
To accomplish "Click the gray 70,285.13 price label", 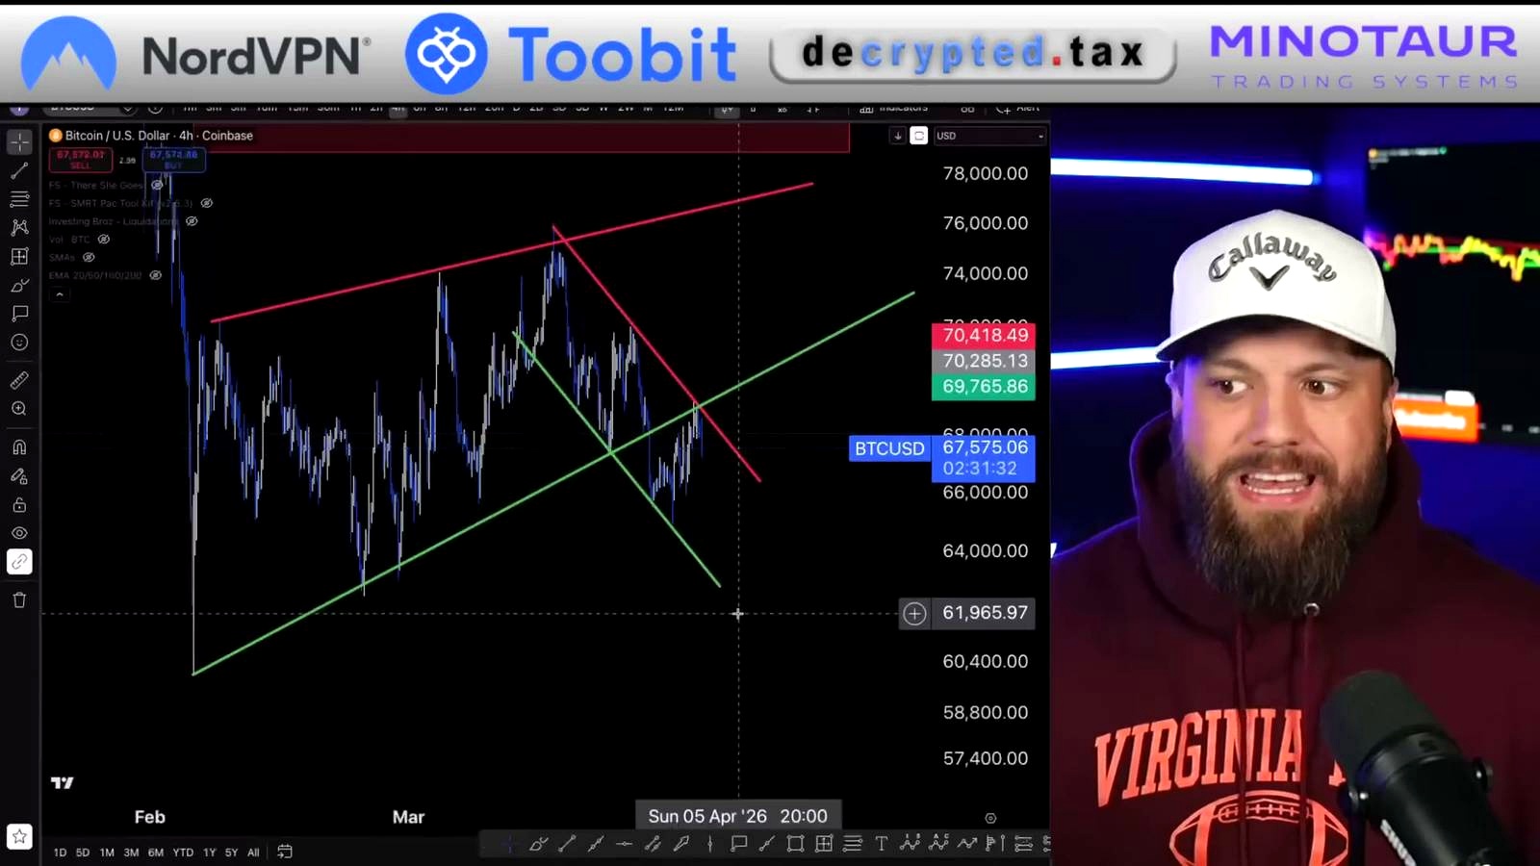I will (x=984, y=361).
